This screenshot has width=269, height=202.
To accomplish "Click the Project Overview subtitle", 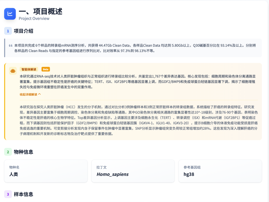I will 34,19.
